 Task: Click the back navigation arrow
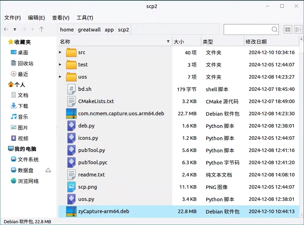pyautogui.click(x=6, y=29)
